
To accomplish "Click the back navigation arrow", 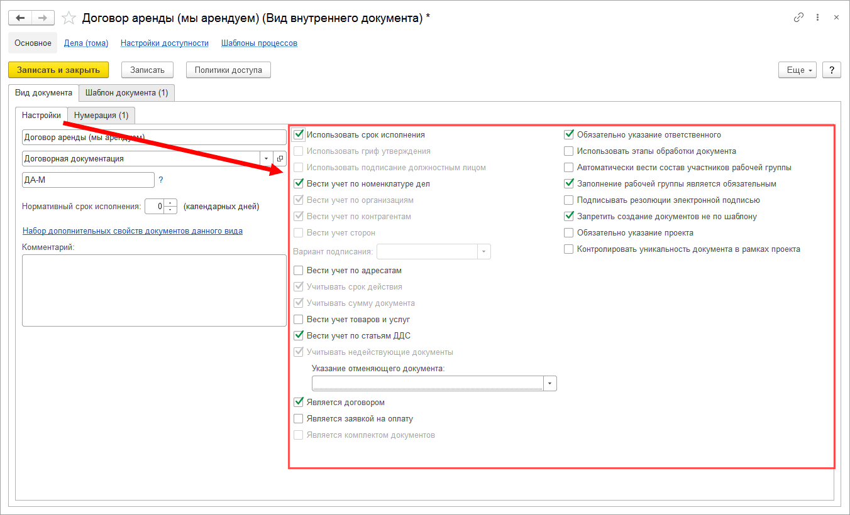I will (19, 18).
